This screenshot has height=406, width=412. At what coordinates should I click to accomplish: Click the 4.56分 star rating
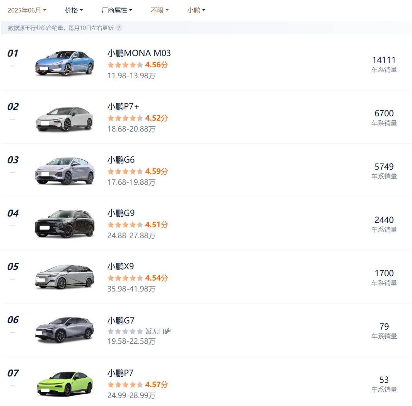[x=138, y=65]
